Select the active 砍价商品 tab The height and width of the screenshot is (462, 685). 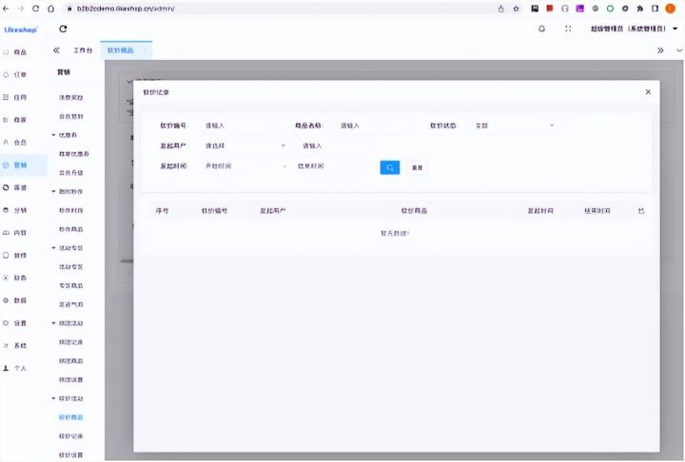point(127,50)
